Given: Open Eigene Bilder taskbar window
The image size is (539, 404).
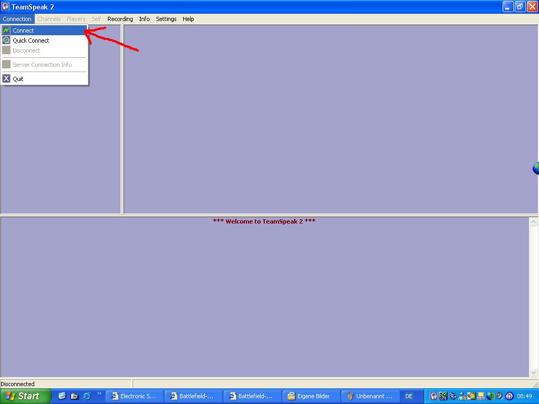Looking at the screenshot, I should click(312, 396).
